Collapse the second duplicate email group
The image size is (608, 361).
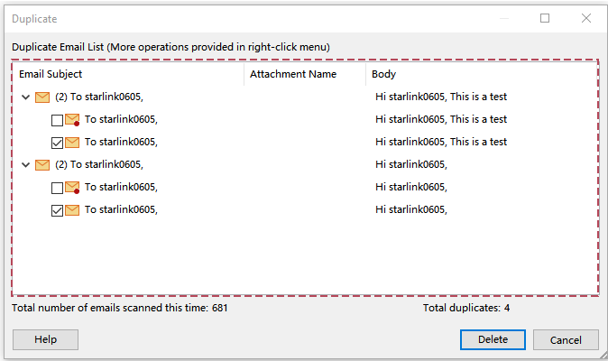coord(25,164)
